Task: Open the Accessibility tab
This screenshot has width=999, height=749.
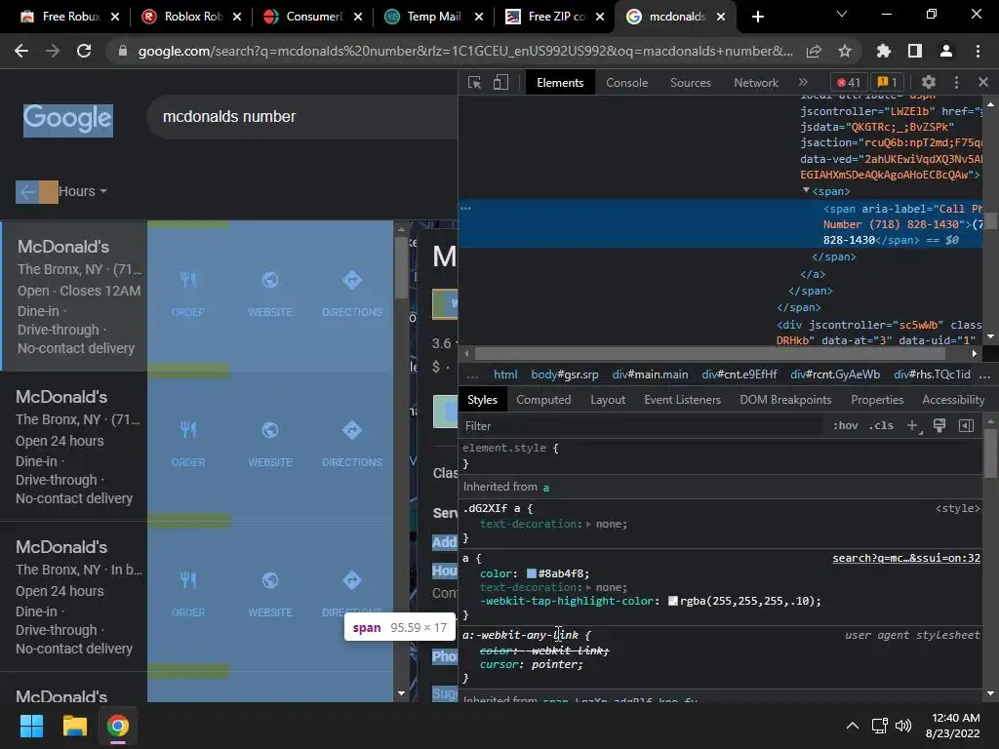Action: [x=953, y=400]
